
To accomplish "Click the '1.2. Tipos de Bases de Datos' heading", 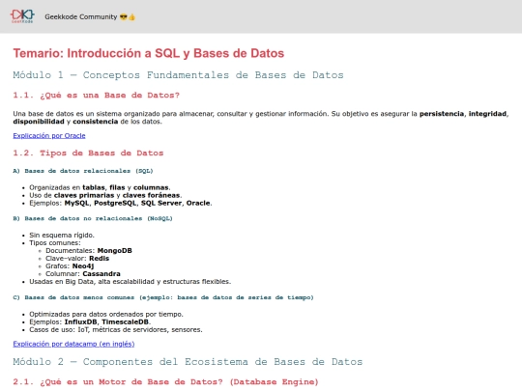I will click(88, 154).
